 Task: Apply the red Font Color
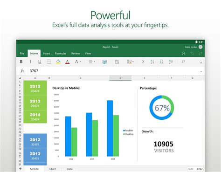pos(67,62)
